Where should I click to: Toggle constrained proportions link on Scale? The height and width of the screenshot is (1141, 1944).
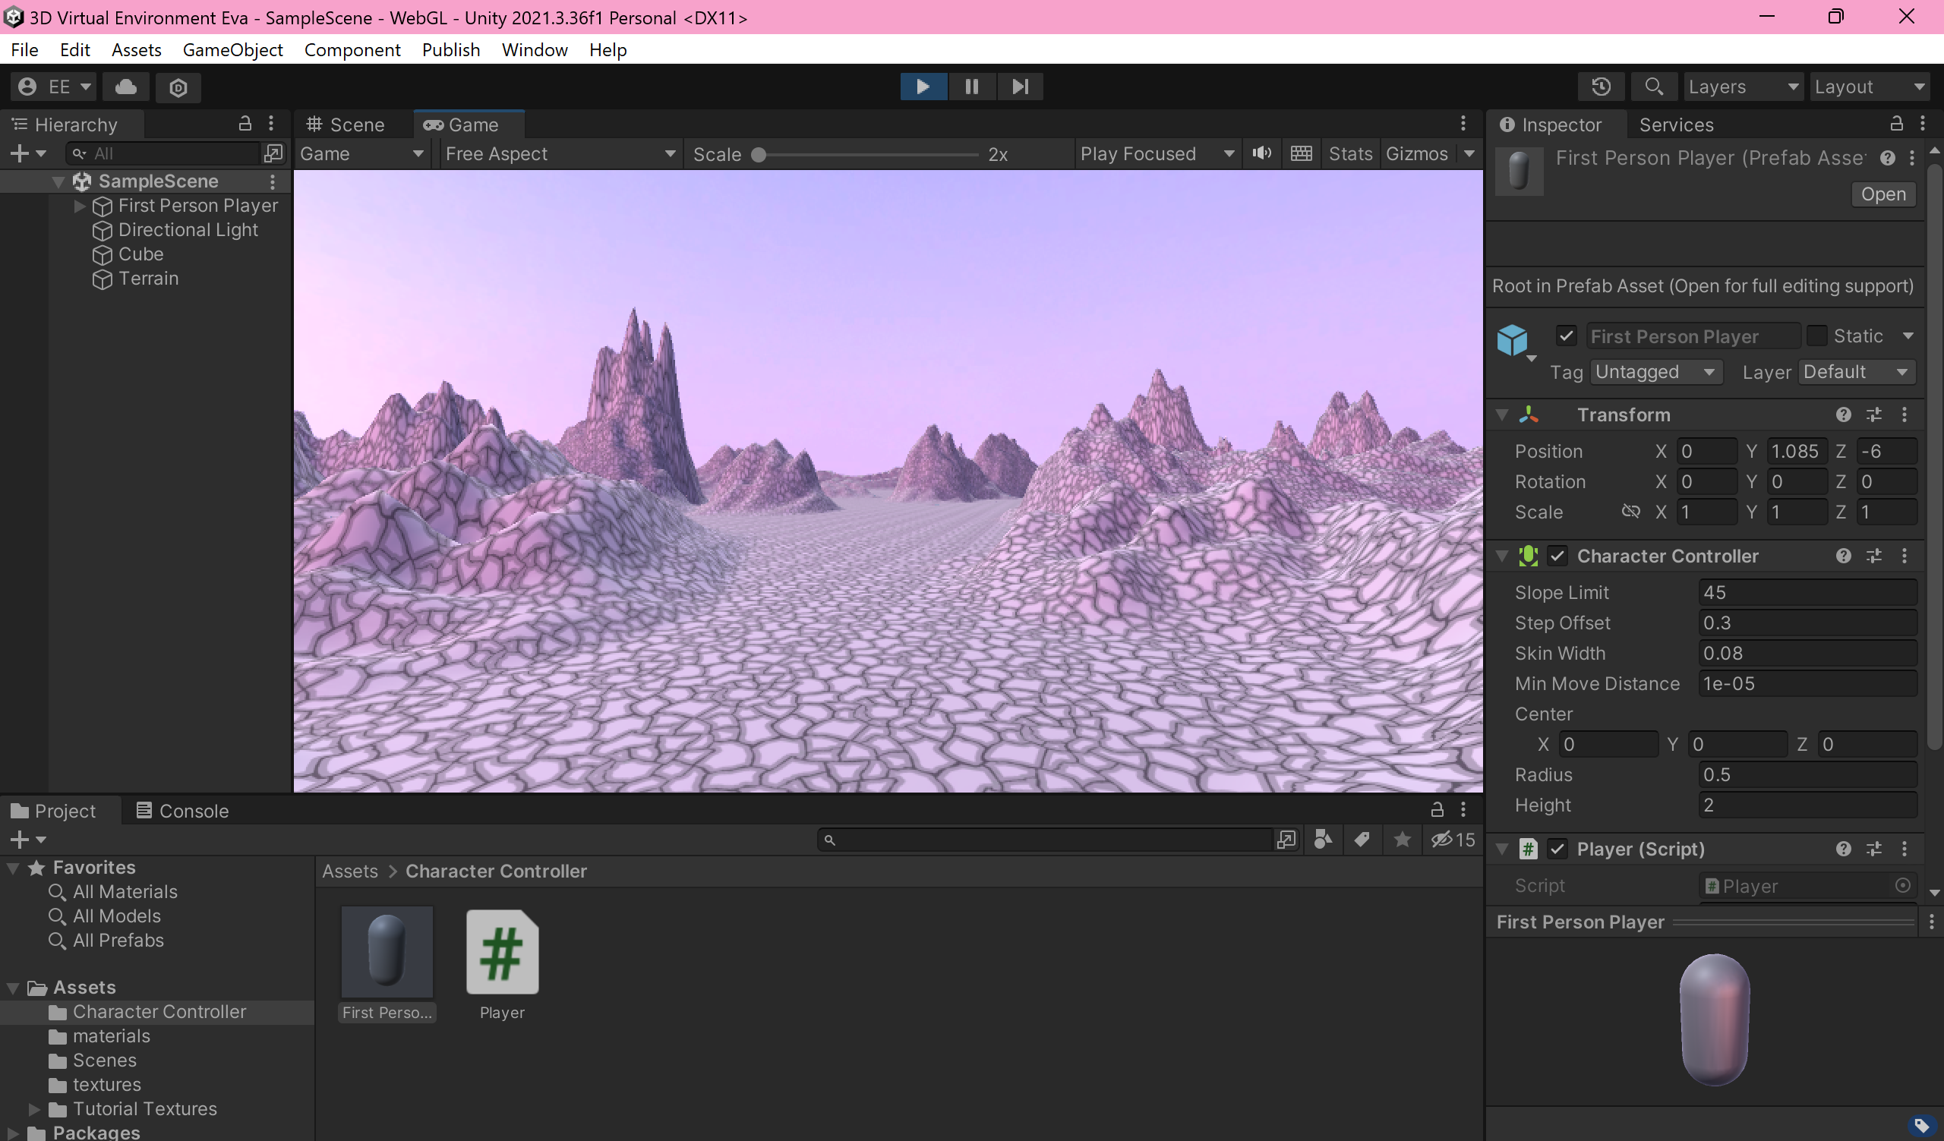pos(1630,511)
